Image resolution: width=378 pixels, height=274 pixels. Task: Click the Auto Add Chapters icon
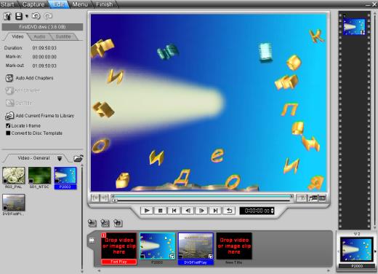(x=9, y=78)
